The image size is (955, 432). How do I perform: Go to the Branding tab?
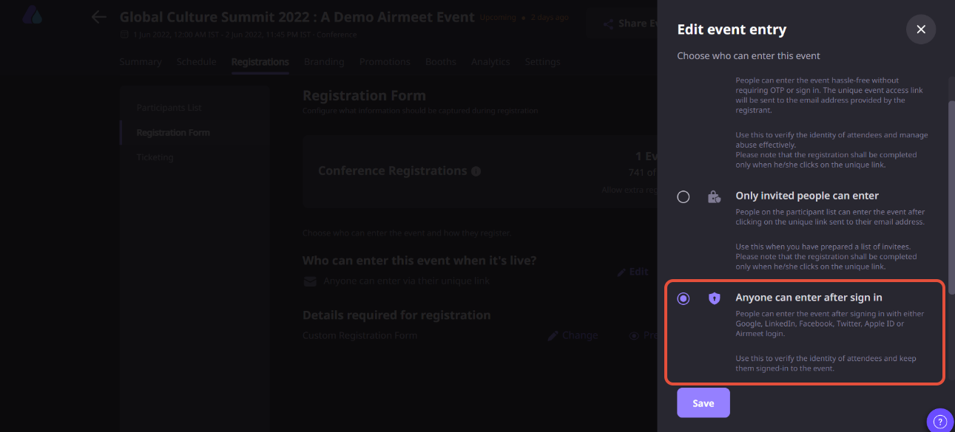324,62
